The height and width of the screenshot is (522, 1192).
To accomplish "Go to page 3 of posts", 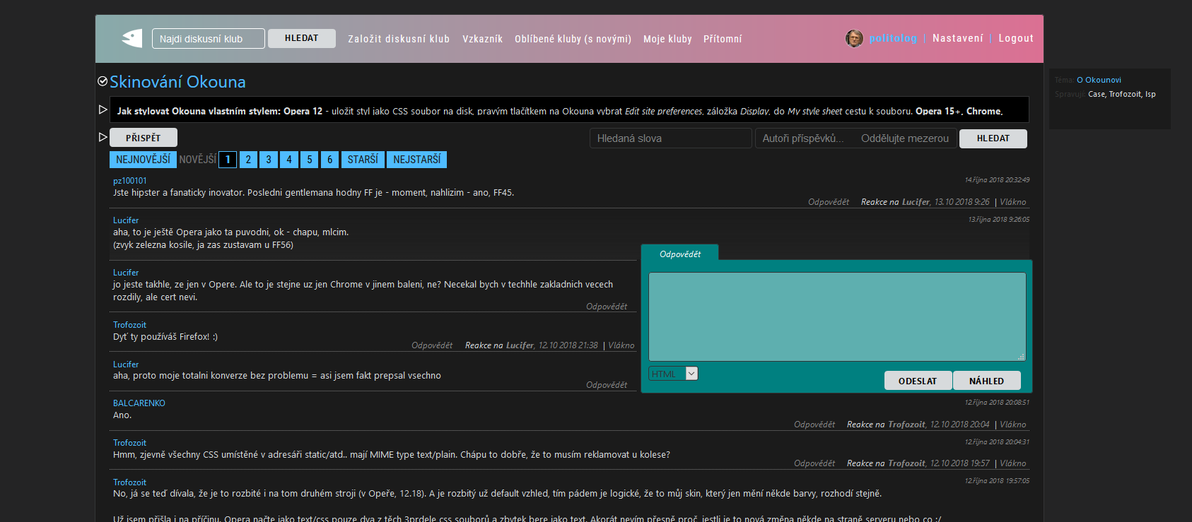I will coord(269,160).
